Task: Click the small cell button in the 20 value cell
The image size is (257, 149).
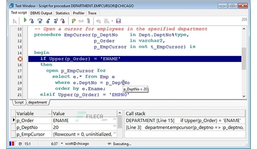Action: (x=115, y=126)
